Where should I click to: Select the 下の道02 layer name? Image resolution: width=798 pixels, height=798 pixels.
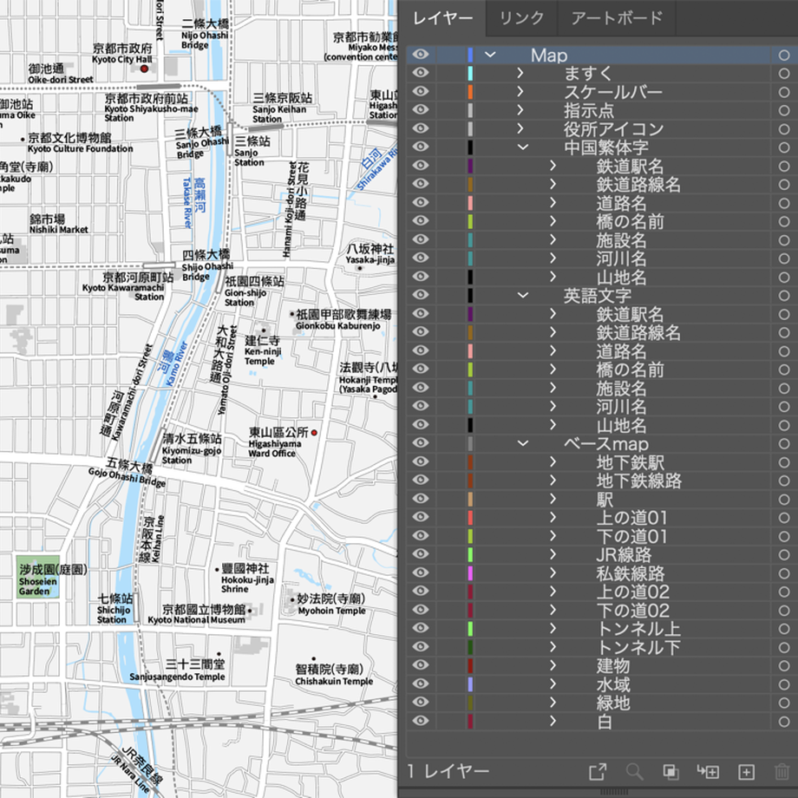[632, 610]
